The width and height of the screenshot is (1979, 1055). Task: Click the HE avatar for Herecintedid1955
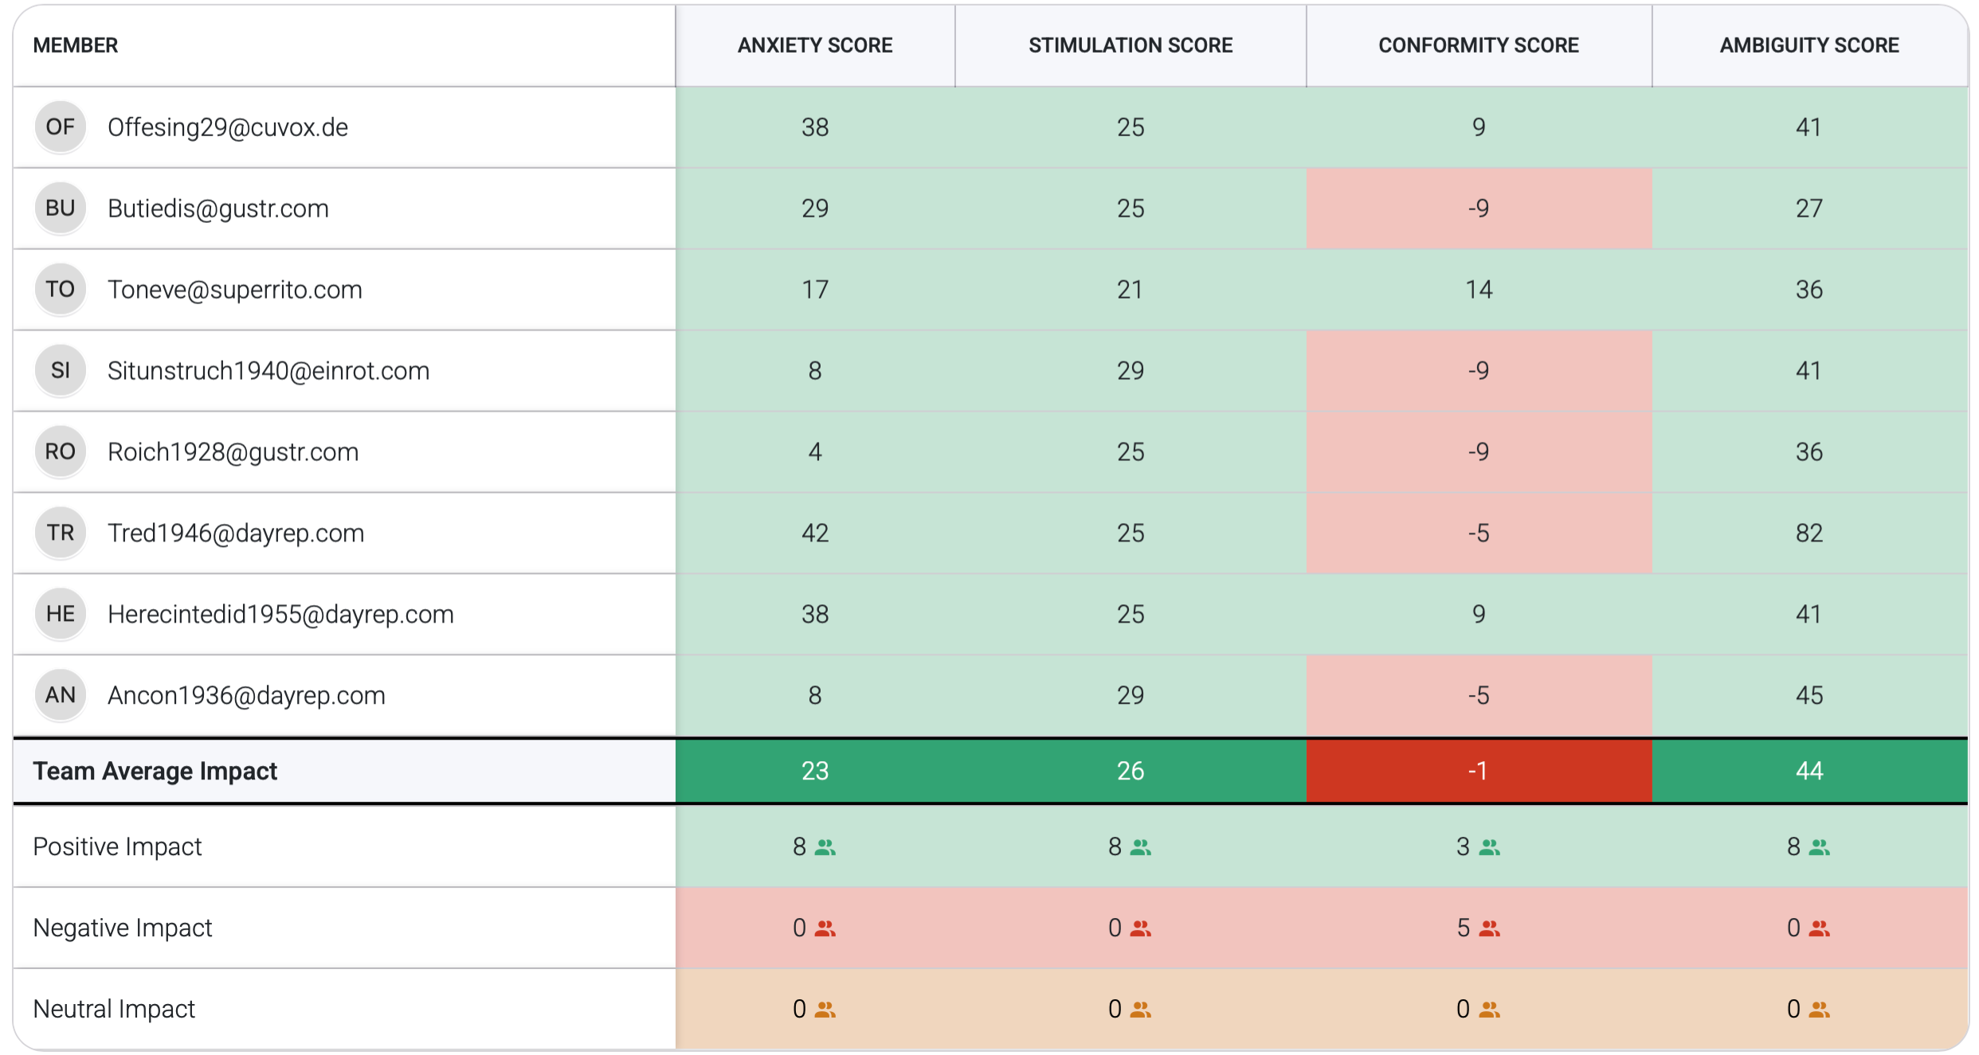point(61,614)
